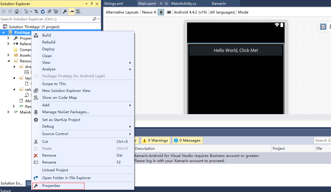
Task: Select Solution 'FirstApp' node
Action: [34, 27]
